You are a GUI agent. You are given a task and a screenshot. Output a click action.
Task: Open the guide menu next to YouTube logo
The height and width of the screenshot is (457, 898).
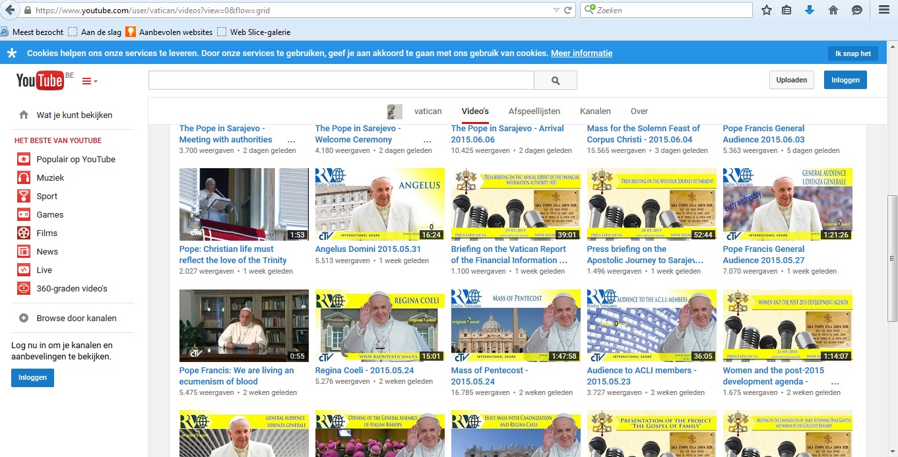(89, 81)
